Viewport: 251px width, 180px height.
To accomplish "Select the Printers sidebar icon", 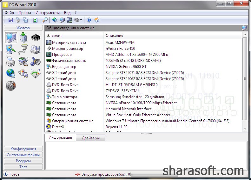I will 11,62.
